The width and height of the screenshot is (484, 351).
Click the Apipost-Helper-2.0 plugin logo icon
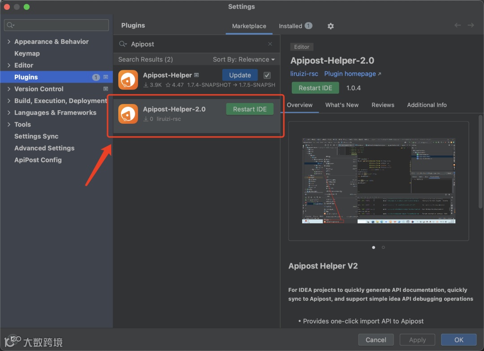click(128, 113)
